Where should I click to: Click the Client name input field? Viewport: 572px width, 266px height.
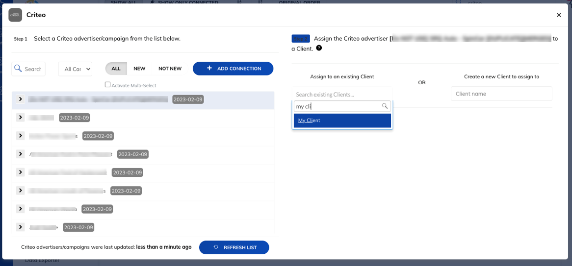501,94
